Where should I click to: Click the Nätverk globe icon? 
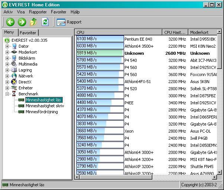[14, 76]
